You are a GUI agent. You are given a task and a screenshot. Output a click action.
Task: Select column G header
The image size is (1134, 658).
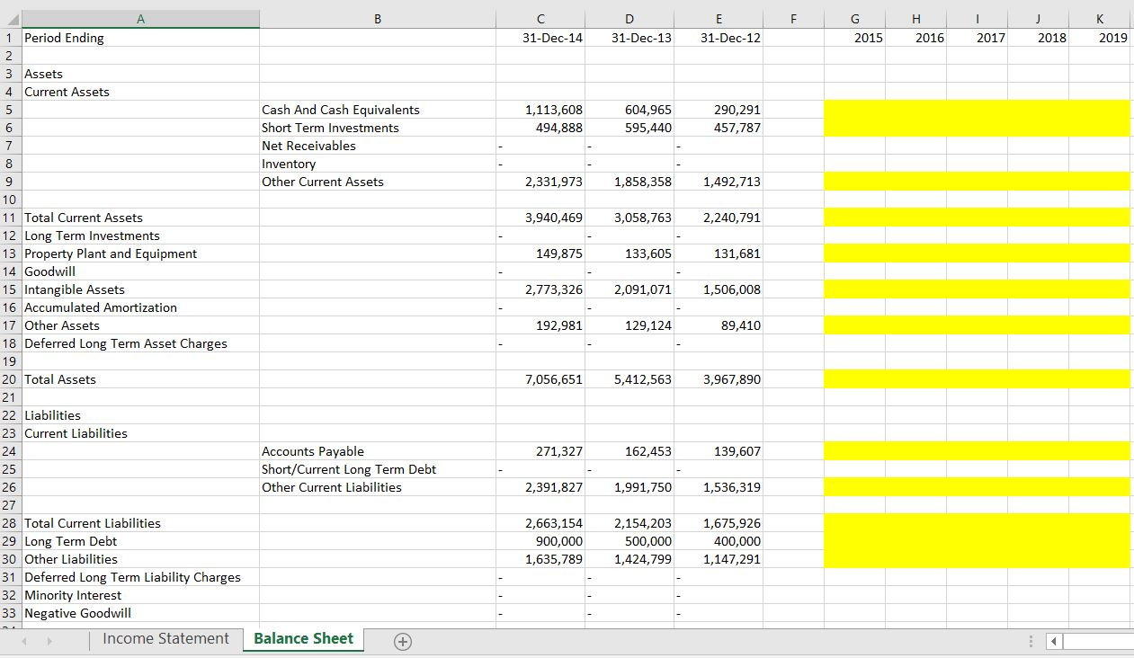[x=854, y=19]
